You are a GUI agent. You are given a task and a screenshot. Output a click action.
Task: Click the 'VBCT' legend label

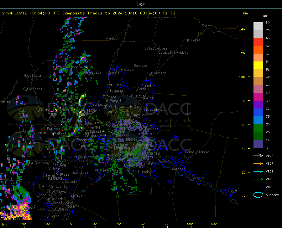click(x=269, y=172)
